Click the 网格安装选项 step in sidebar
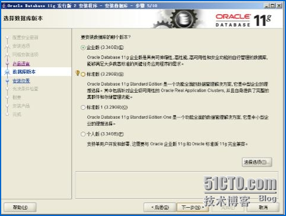The image size is (286, 216). point(25,55)
